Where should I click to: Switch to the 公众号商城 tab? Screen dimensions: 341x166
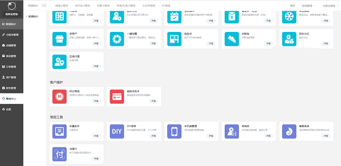(x=148, y=6)
